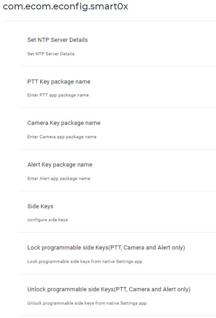This screenshot has width=216, height=318.
Task: Click the 'Enter Camera app package name' description
Action: pyautogui.click(x=62, y=137)
